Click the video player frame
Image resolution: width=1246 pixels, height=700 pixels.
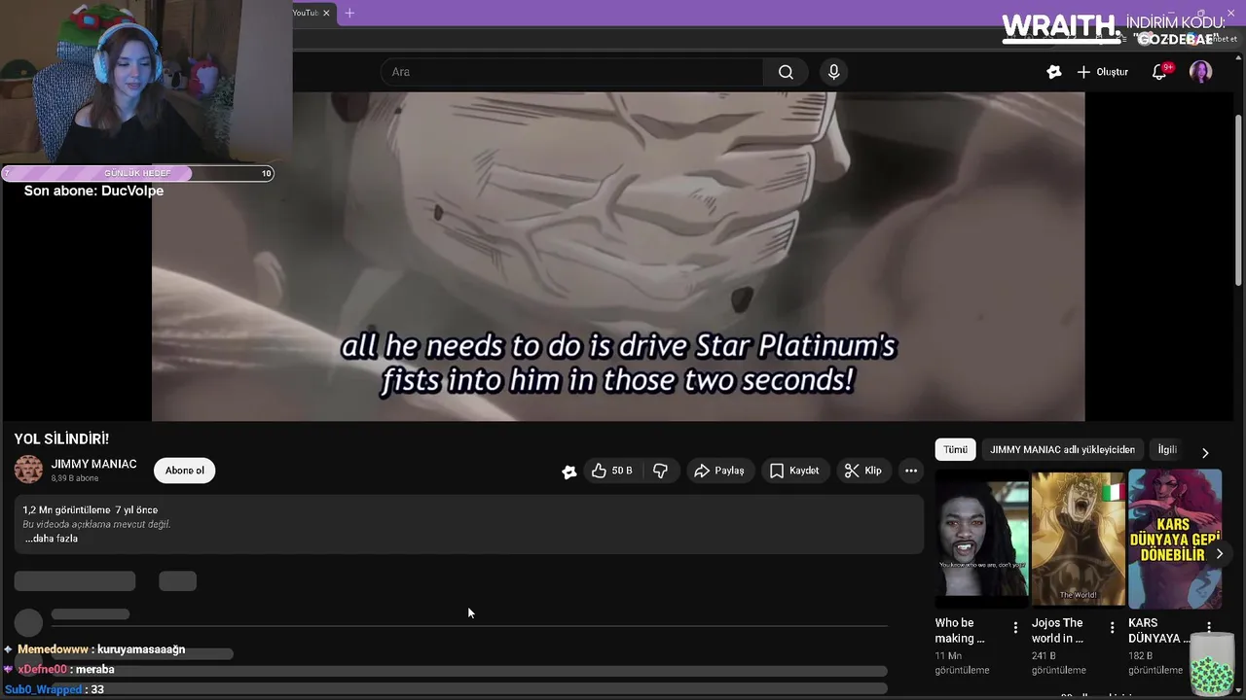[x=618, y=257]
